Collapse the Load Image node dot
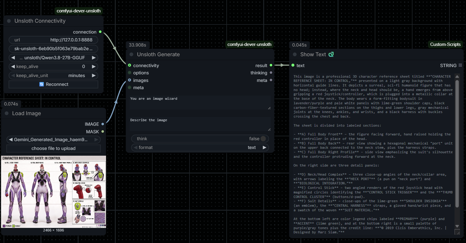 [7, 113]
